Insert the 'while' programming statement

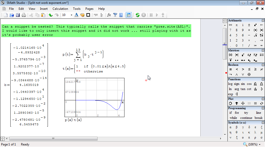pos(233,118)
